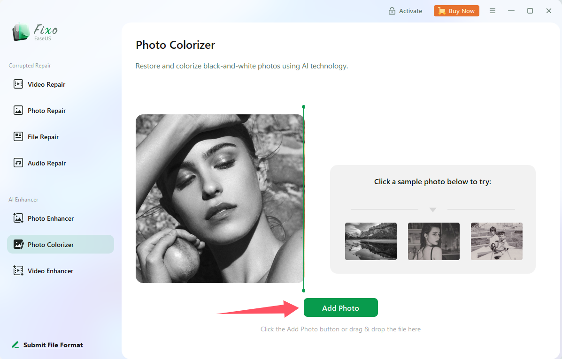Image resolution: width=562 pixels, height=359 pixels.
Task: Click the Photo Enhancer sparkle icon
Action: [18, 218]
